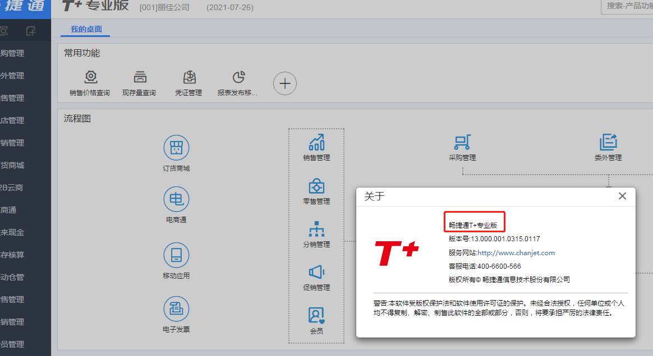Viewport: 653px width, 356px height.
Task: Click the T+ 专业版 header logo
Action: tap(95, 6)
